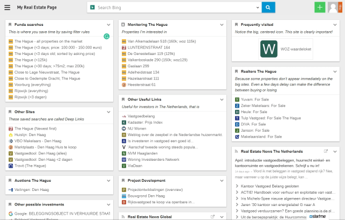Screen dimensions: 345x220
Task: Open 'Gaslaan 299' property link
Action: click(x=138, y=66)
